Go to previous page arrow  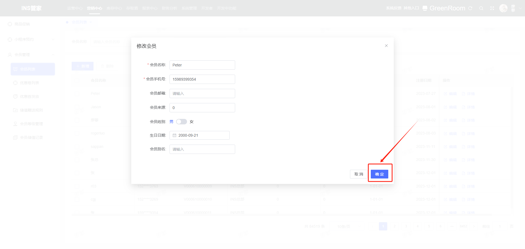coord(372,226)
